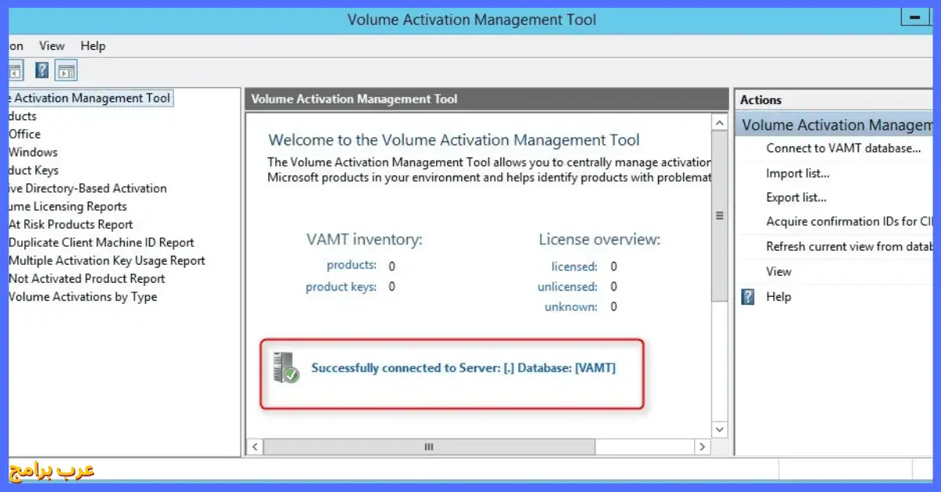This screenshot has width=941, height=492.
Task: Click Export list action
Action: (x=796, y=197)
